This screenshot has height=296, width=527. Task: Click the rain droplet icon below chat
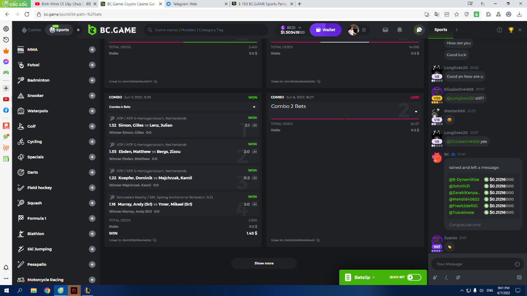[435, 277]
